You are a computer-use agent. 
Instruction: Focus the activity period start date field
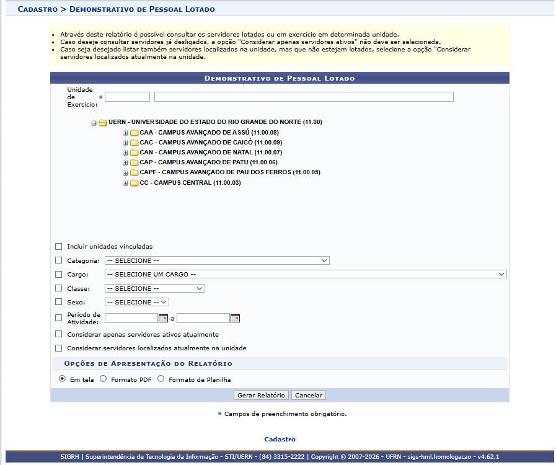[x=131, y=318]
